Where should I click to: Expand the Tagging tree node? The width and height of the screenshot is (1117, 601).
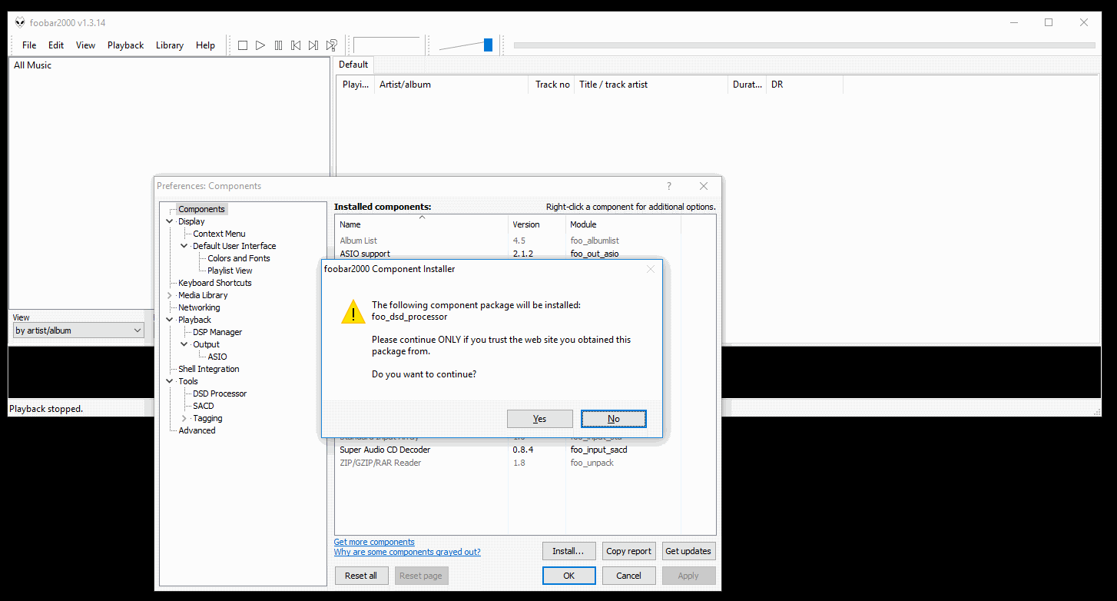pyautogui.click(x=184, y=418)
